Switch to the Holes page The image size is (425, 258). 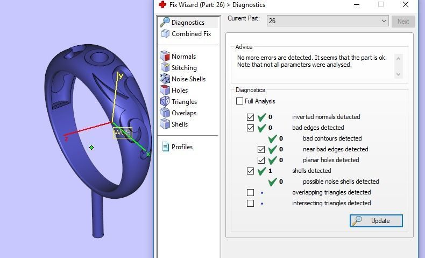click(x=180, y=90)
